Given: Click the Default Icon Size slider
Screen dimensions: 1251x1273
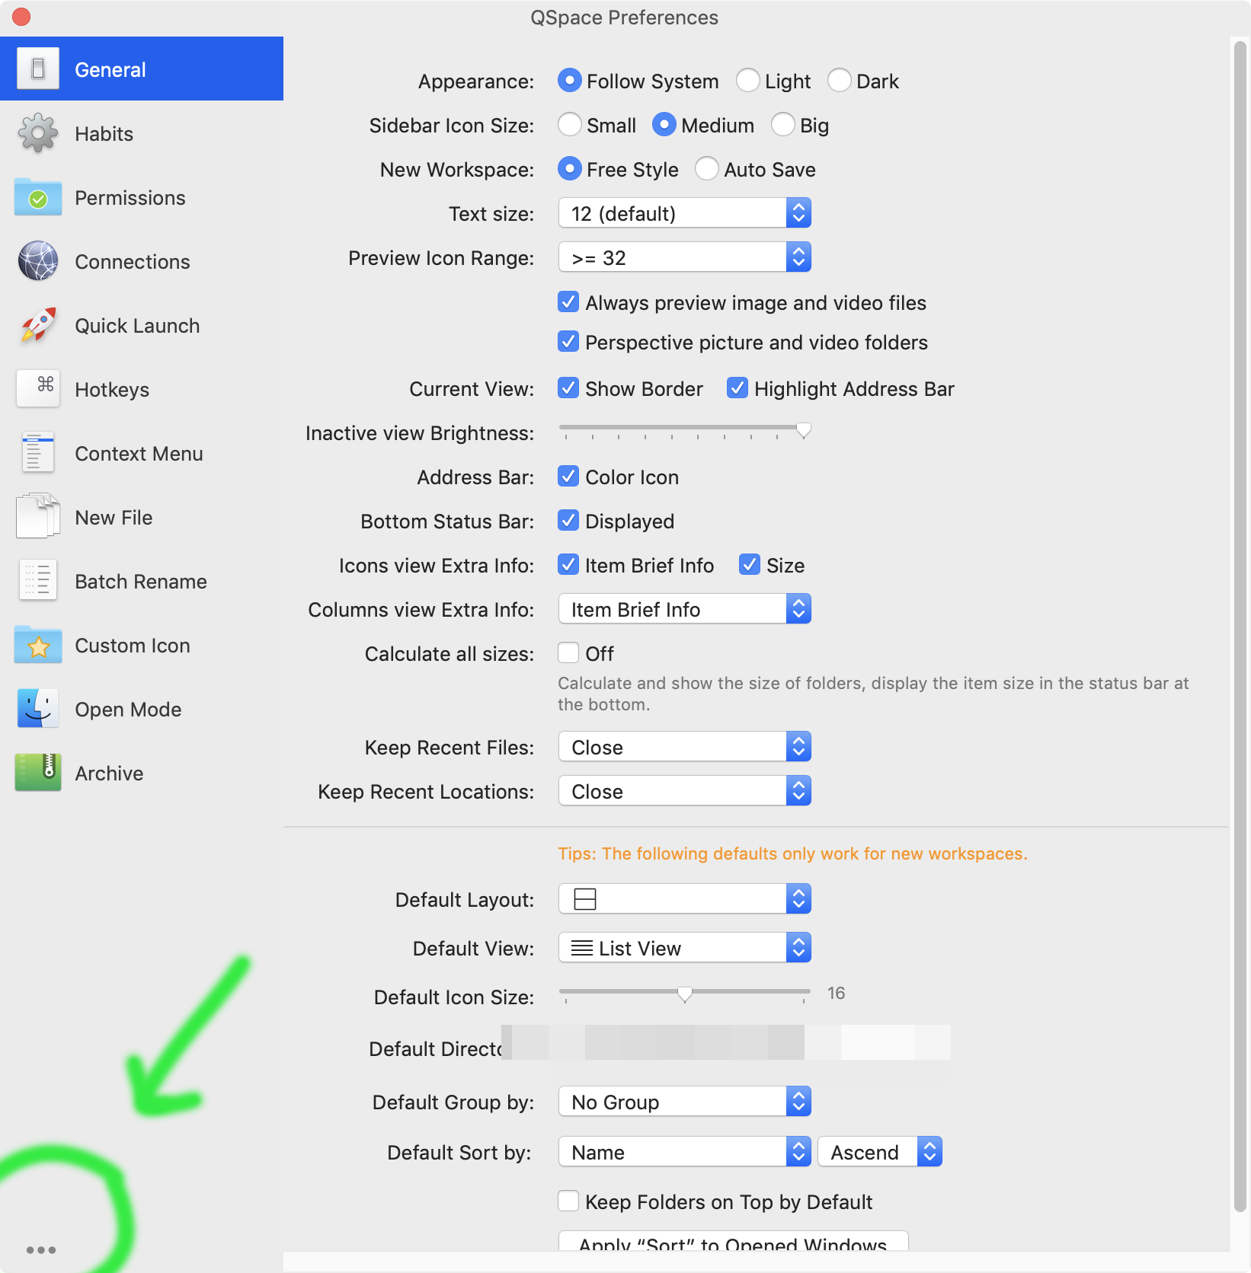Looking at the screenshot, I should tap(685, 994).
